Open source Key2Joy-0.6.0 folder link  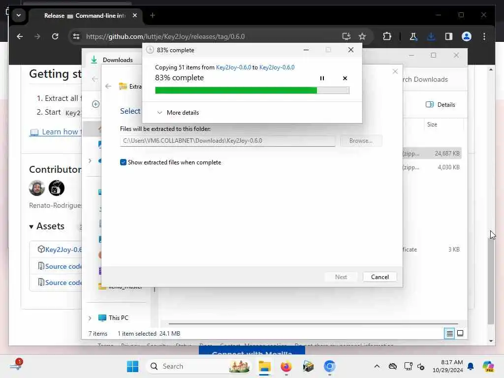(233, 67)
